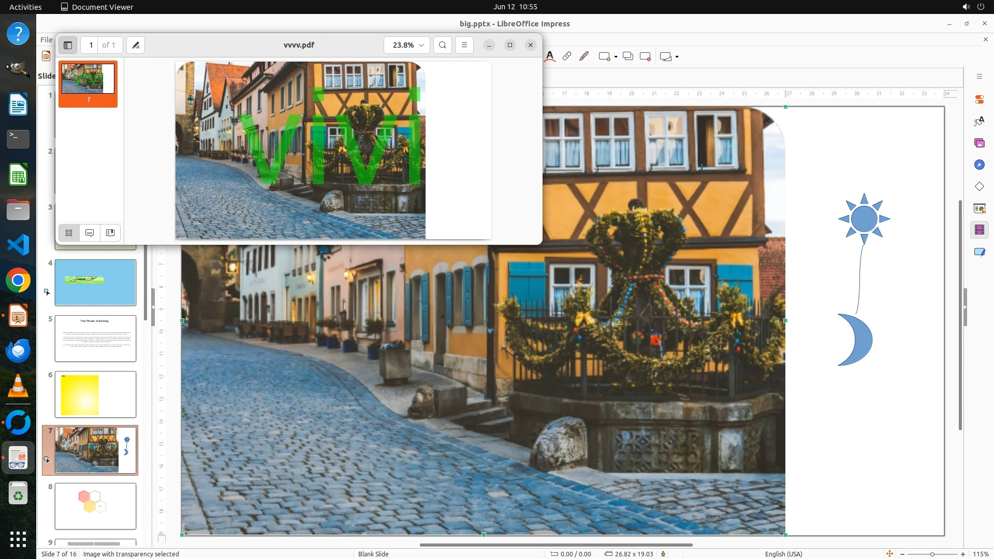
Task: Click the Duplicate Slide icon
Action: [x=628, y=56]
